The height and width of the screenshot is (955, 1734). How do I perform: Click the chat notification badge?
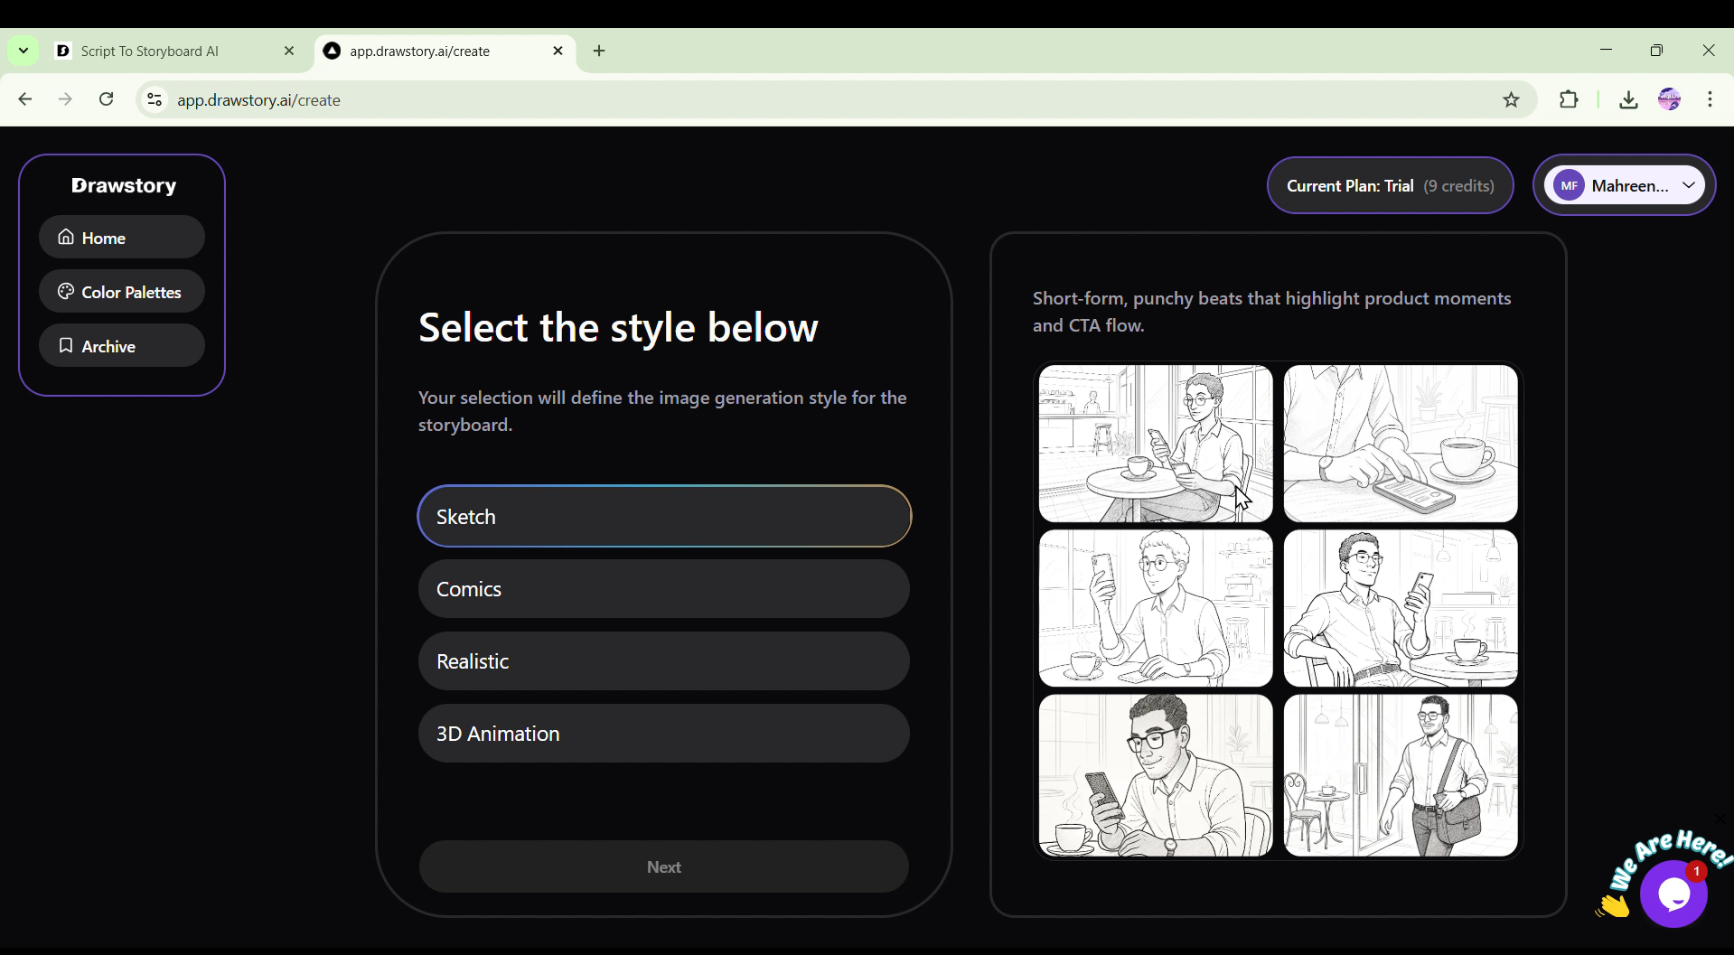click(1697, 871)
